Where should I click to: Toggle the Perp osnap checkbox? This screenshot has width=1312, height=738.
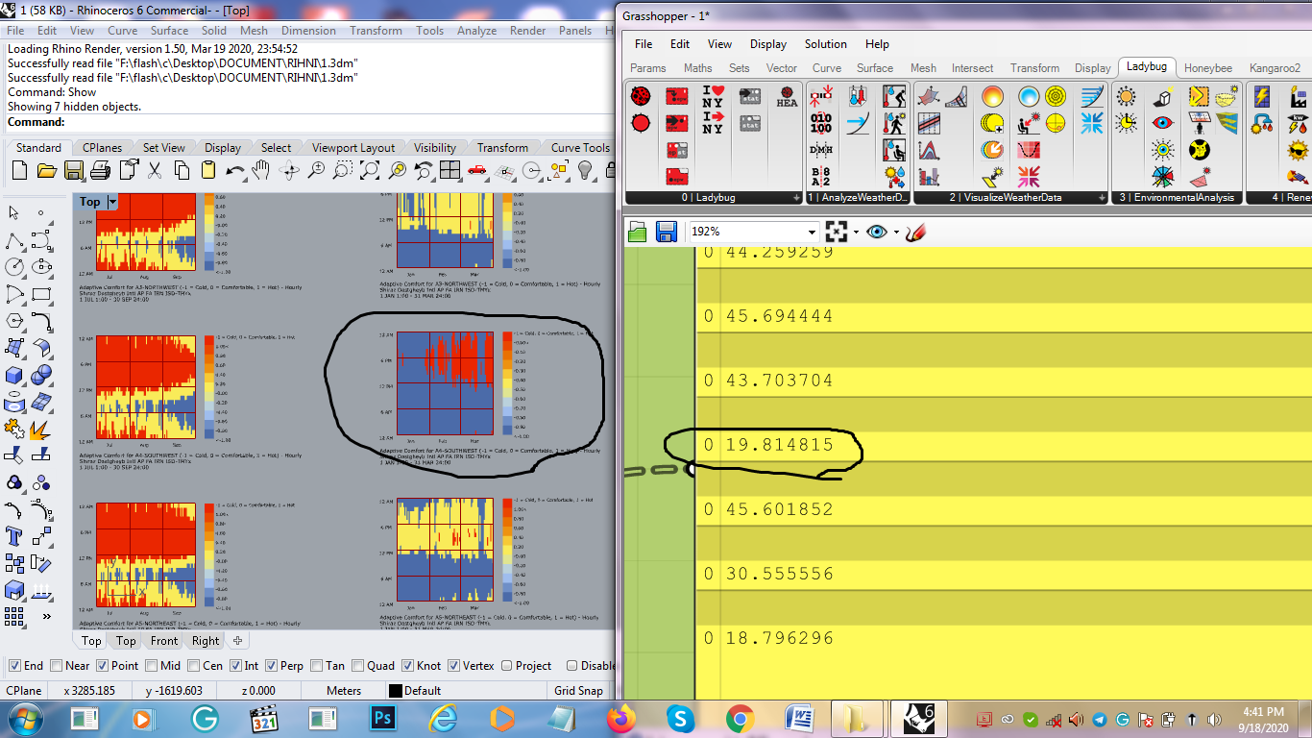272,665
